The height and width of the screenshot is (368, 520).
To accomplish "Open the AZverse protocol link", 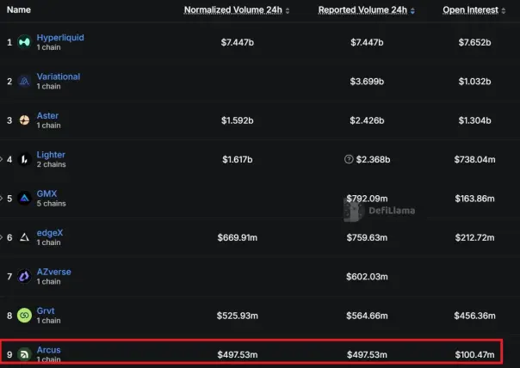I will coord(53,272).
